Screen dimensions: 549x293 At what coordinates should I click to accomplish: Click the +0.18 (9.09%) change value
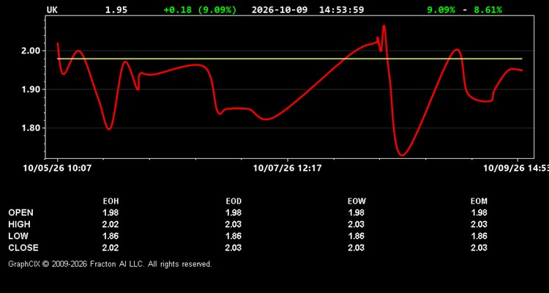200,10
